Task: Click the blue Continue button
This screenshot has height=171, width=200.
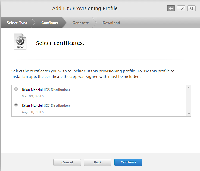Action: 128,162
